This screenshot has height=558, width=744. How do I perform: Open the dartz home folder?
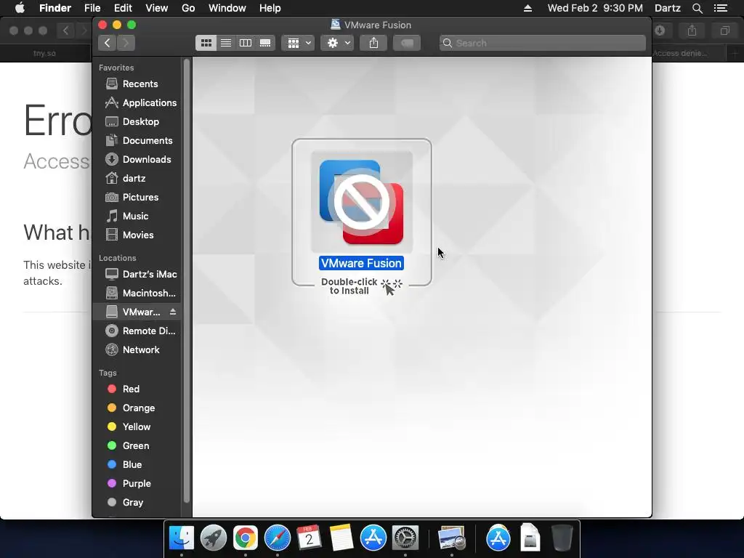(x=137, y=179)
